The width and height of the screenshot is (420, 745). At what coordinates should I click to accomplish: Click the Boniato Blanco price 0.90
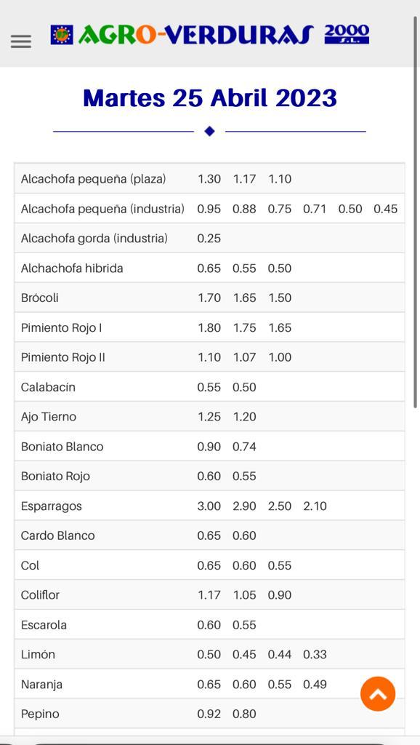coord(209,447)
